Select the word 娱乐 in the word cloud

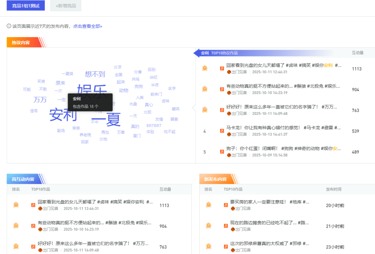(x=92, y=90)
